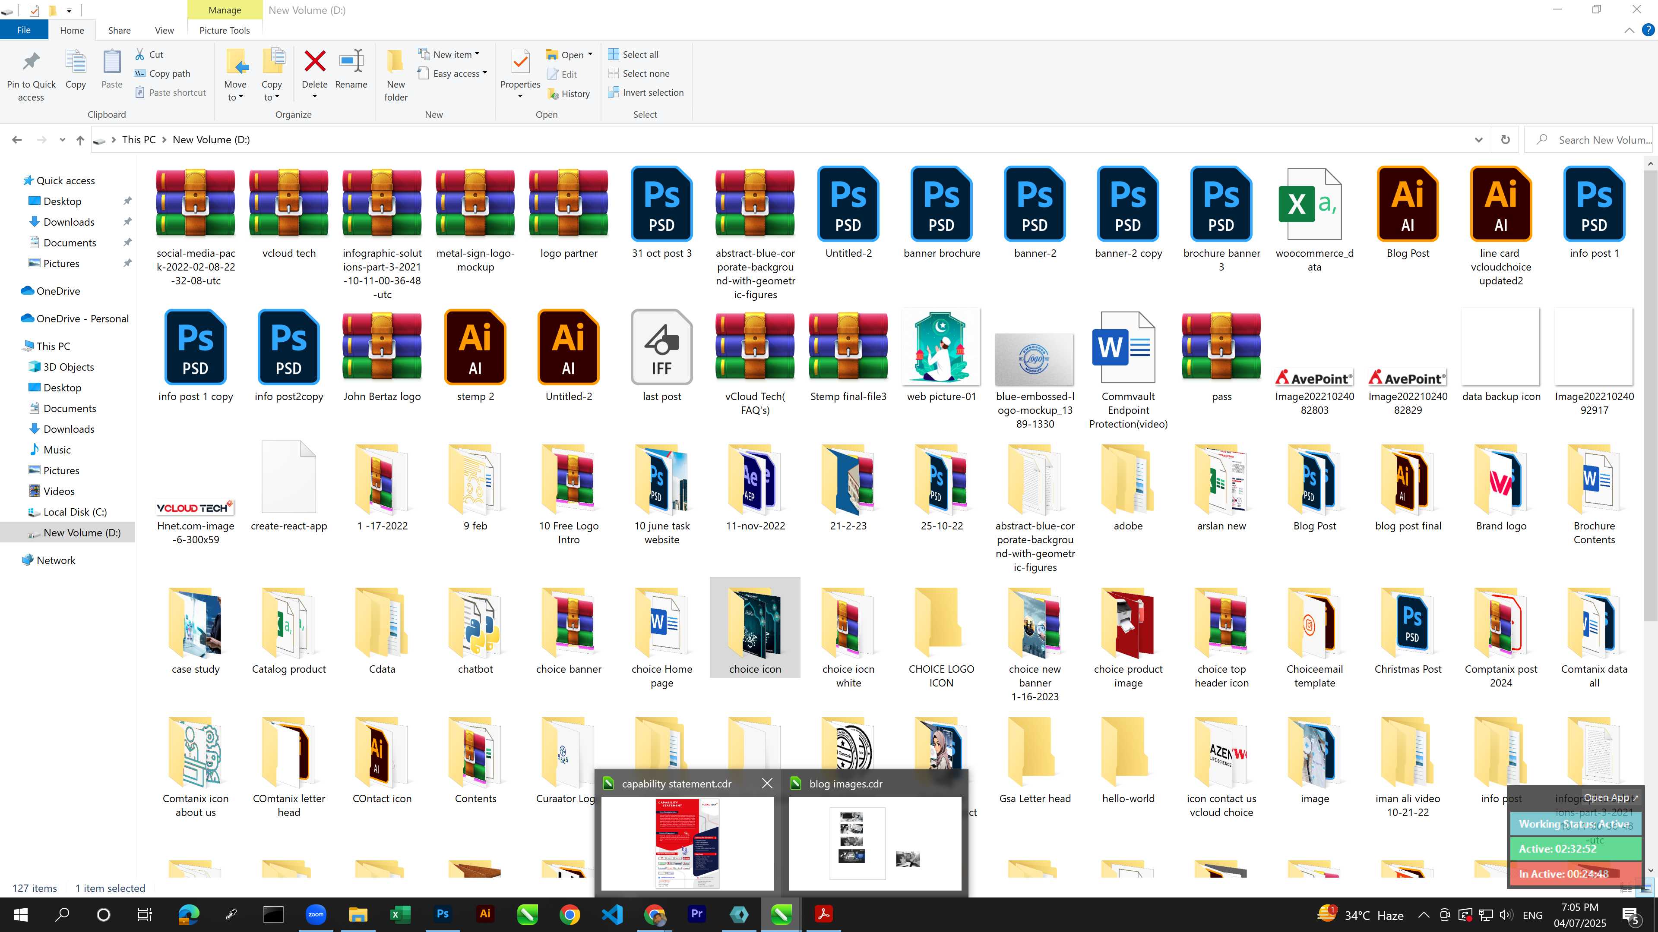Click the Rename icon
This screenshot has height=932, width=1658.
[x=351, y=62]
